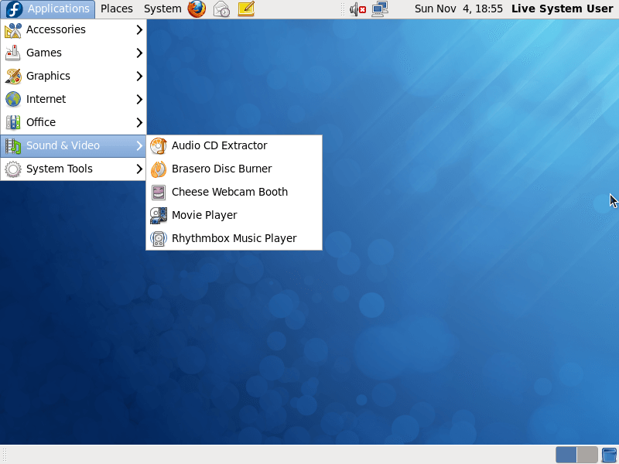The height and width of the screenshot is (464, 619).
Task: Click the Fedora logo icon
Action: pos(14,9)
